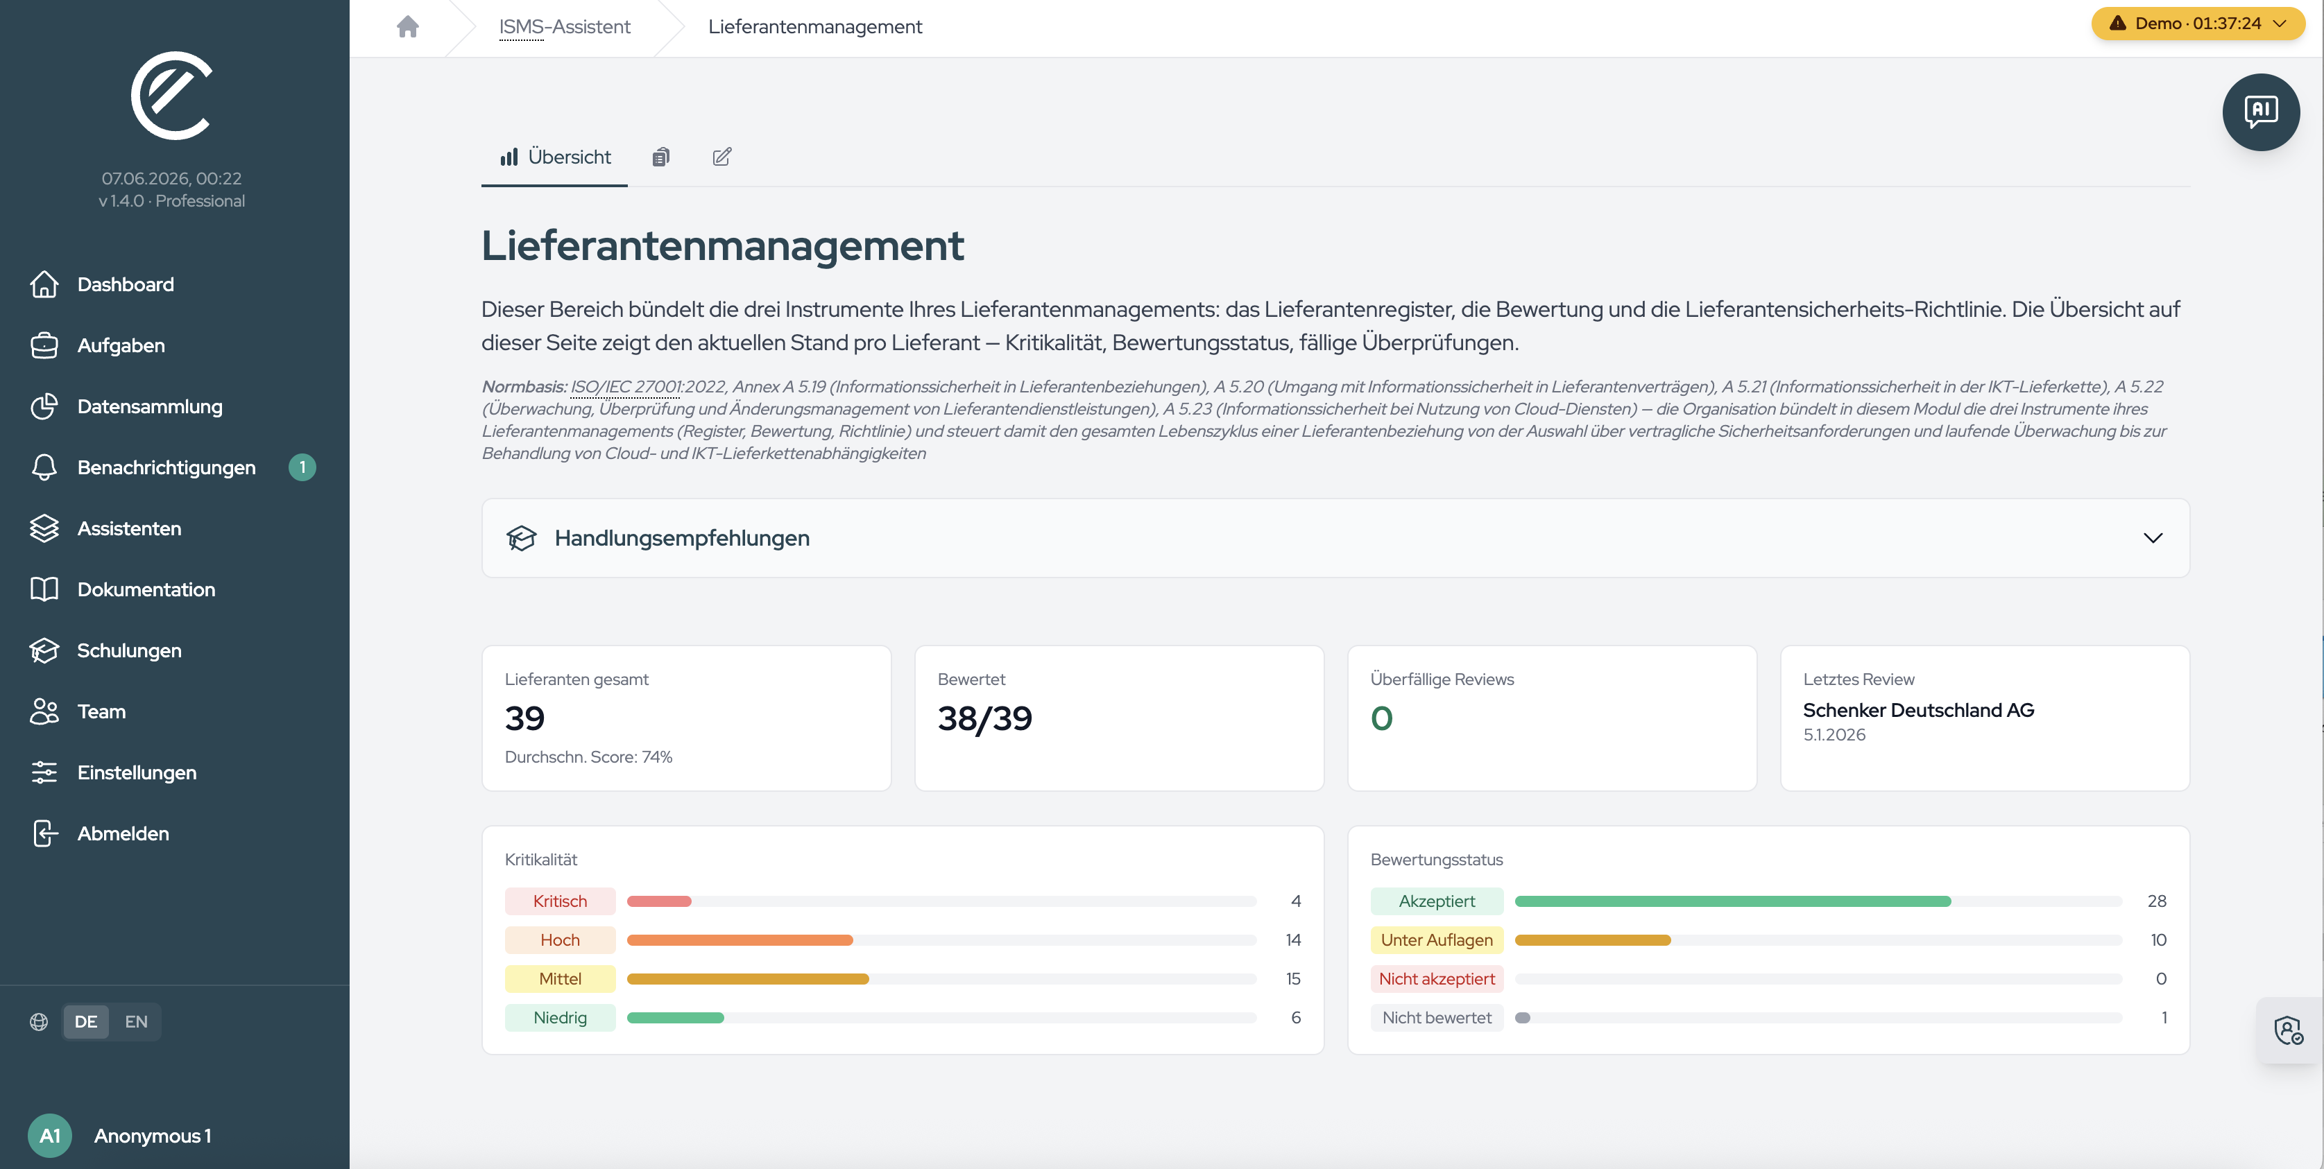Click the Nicht akzeptiert status label
Screen dimensions: 2324x1169
click(1437, 979)
